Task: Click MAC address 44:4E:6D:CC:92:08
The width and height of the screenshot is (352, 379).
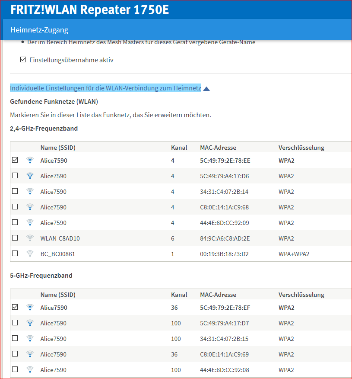Action: [x=225, y=370]
